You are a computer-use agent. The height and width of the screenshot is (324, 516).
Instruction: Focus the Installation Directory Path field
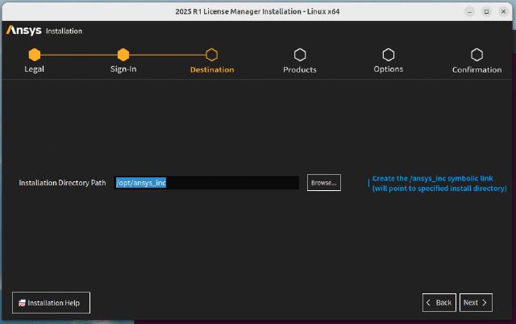pos(206,183)
